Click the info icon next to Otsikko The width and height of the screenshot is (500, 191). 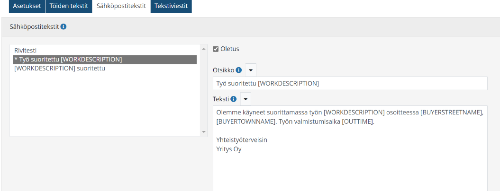(239, 70)
